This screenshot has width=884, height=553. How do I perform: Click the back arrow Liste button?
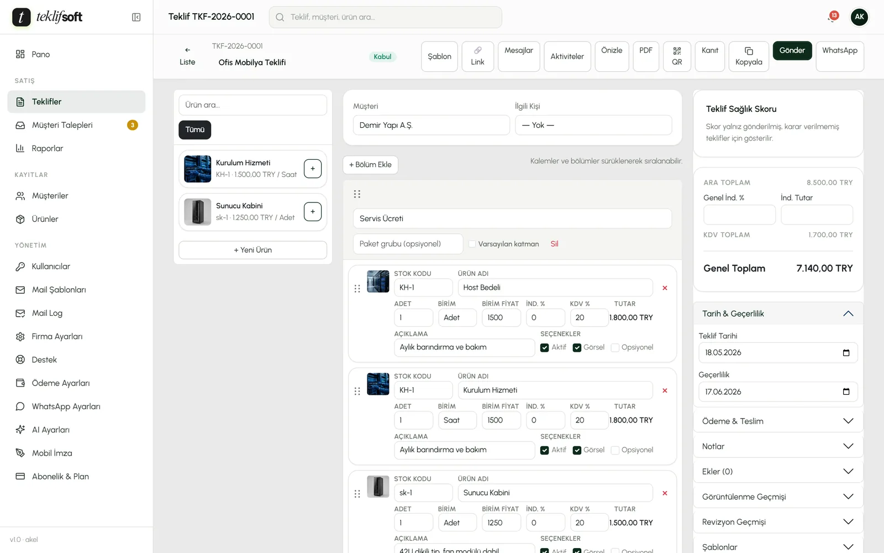pyautogui.click(x=187, y=56)
